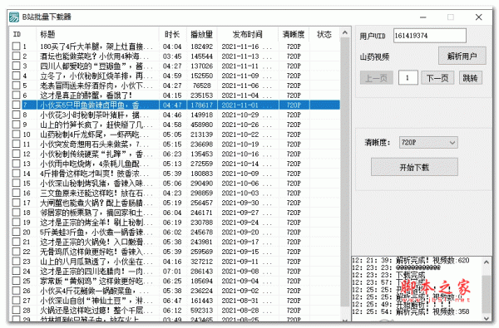The width and height of the screenshot is (499, 328).
Task: Open the 清晰度 720P dropdown
Action: (428, 142)
